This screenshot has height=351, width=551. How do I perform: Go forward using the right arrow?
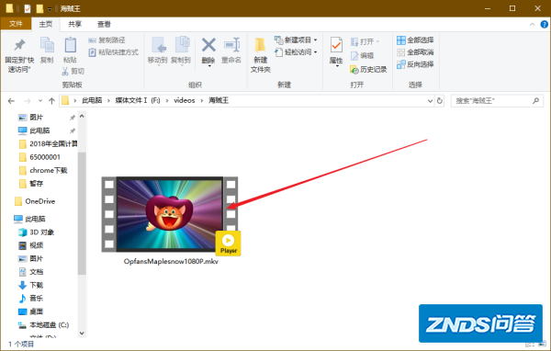pos(27,101)
